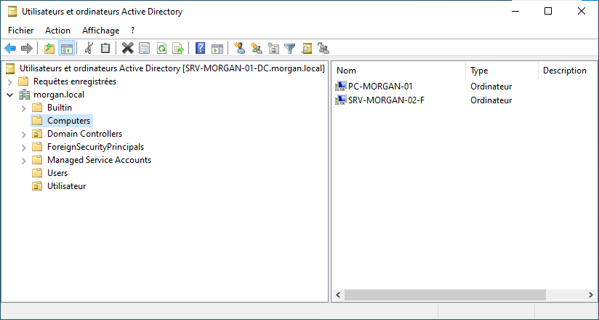This screenshot has height=320, width=599.
Task: Click the folder Up one level icon
Action: pos(49,49)
